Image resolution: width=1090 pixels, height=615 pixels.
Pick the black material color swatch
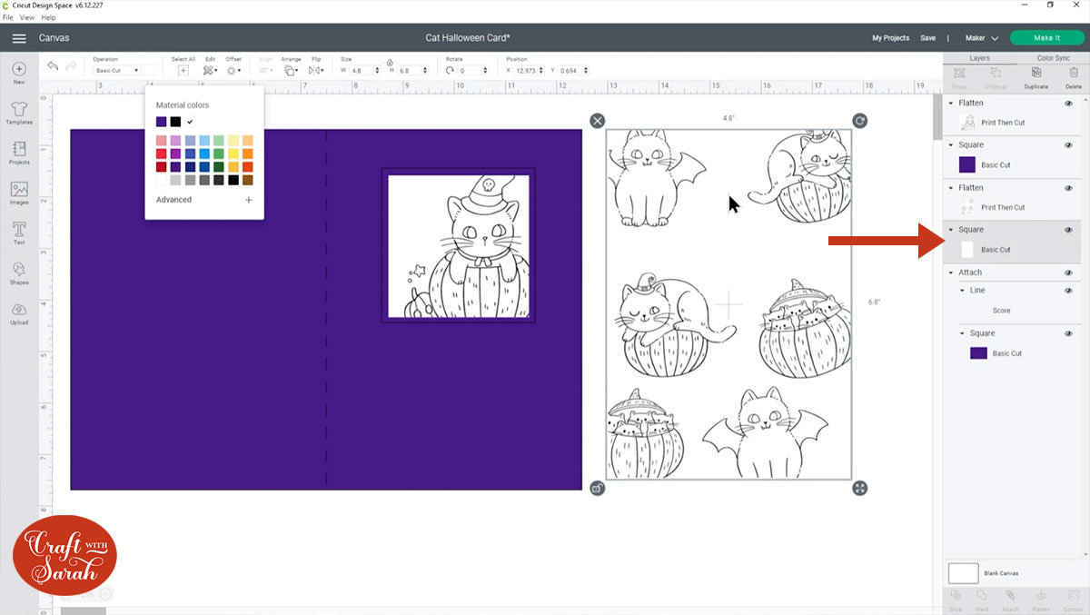[175, 122]
